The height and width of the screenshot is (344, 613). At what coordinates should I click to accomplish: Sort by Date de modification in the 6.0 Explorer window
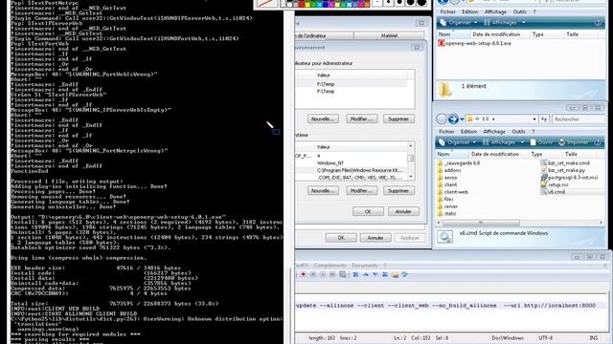[495, 154]
